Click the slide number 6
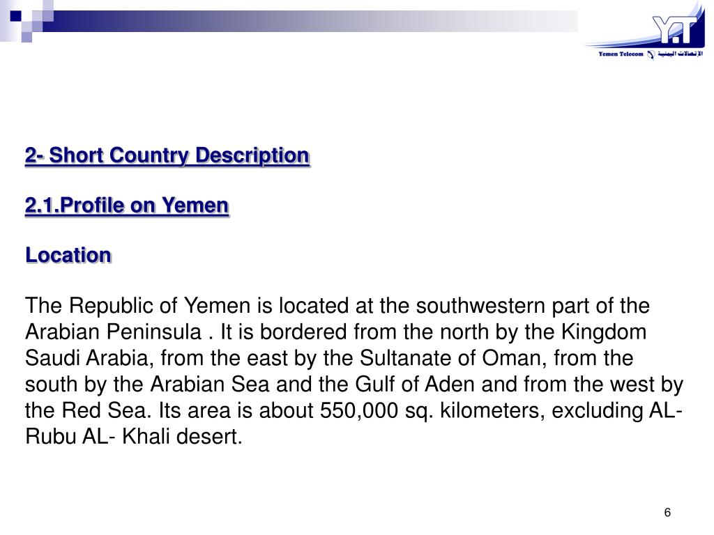Image resolution: width=714 pixels, height=535 pixels. pos(667,513)
